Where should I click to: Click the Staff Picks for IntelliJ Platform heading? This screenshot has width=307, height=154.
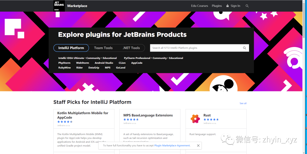92,102
